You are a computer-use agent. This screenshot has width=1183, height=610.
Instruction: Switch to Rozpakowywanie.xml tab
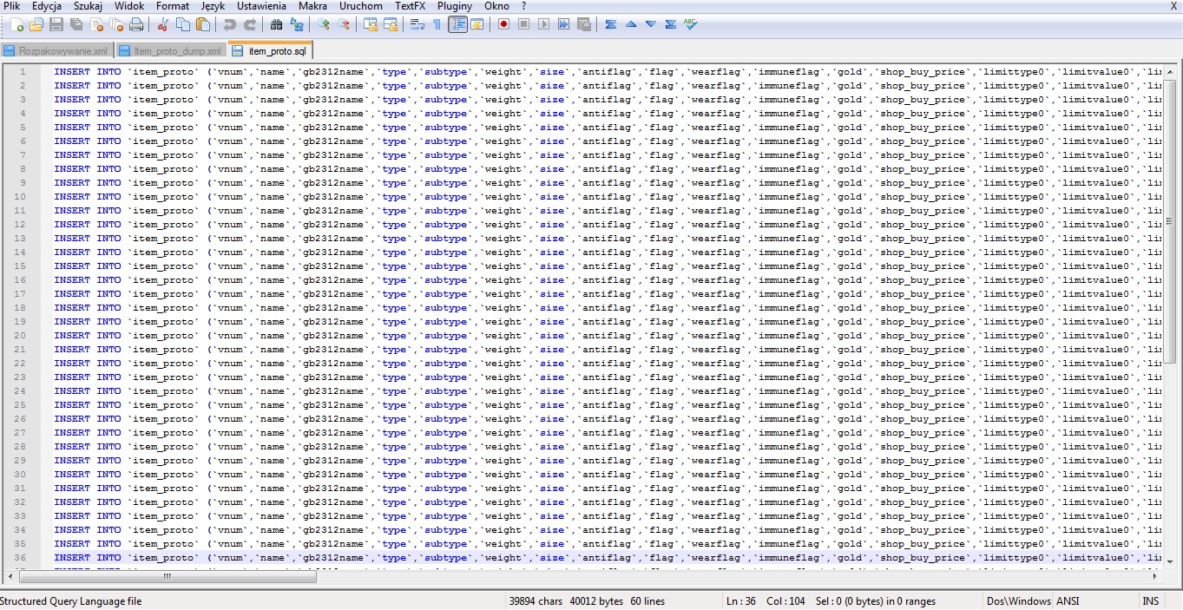click(57, 51)
